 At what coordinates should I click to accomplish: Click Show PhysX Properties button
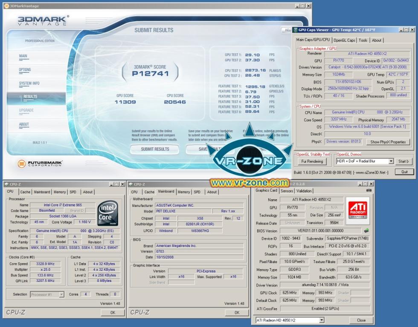[x=387, y=142]
